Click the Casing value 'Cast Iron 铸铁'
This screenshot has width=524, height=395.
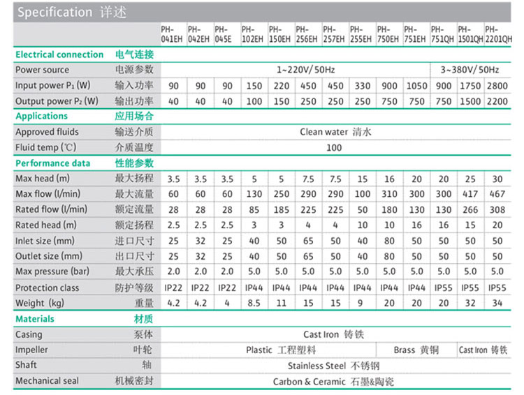[x=333, y=334]
